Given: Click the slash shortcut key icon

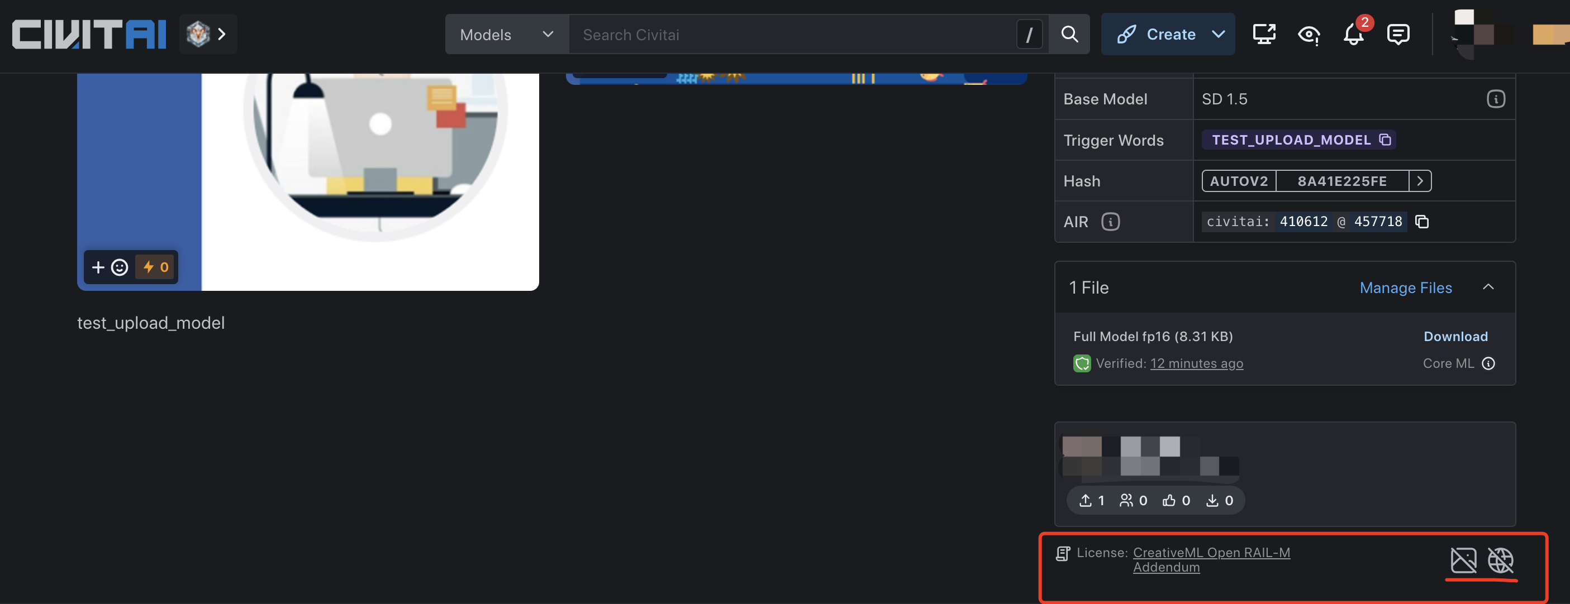Looking at the screenshot, I should (x=1029, y=35).
